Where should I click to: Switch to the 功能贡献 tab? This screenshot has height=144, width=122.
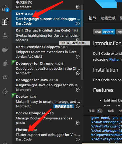pyautogui.click(x=108, y=18)
